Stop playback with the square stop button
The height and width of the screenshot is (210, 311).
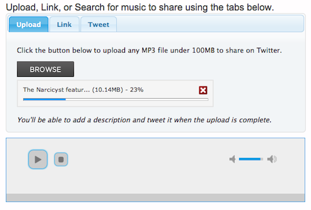61,160
